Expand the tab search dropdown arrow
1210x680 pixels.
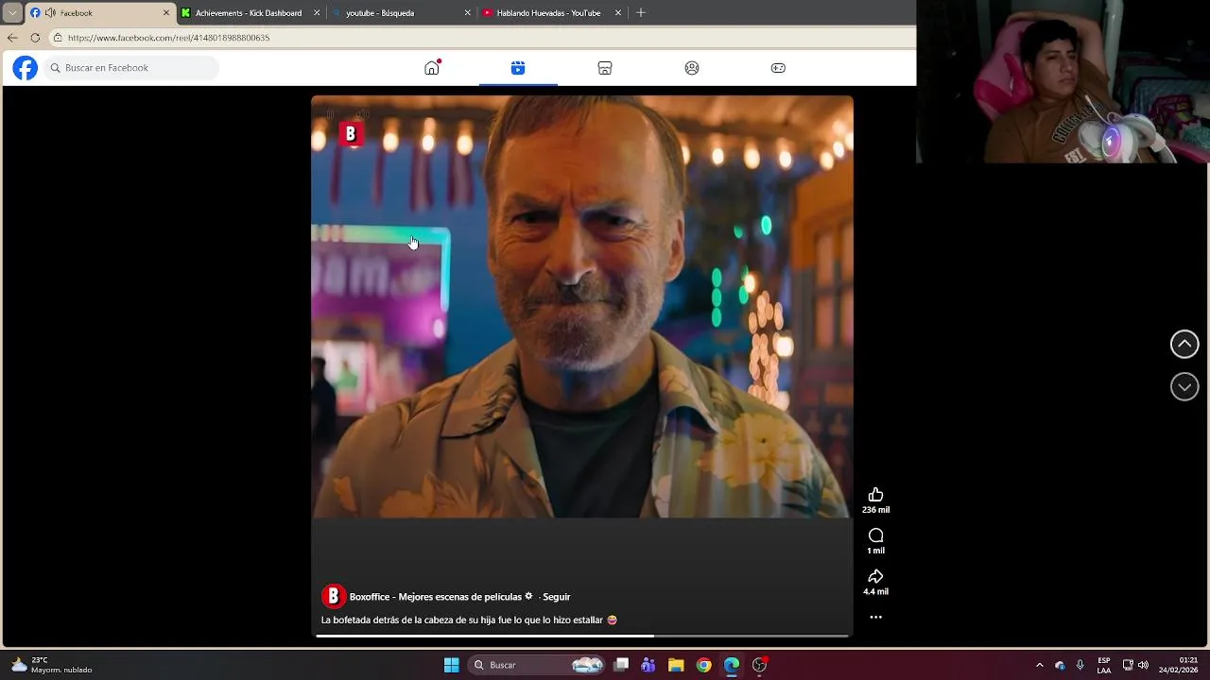[12, 13]
